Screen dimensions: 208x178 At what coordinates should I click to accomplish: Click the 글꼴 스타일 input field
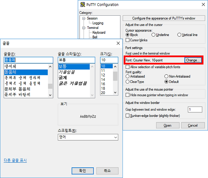point(76,60)
